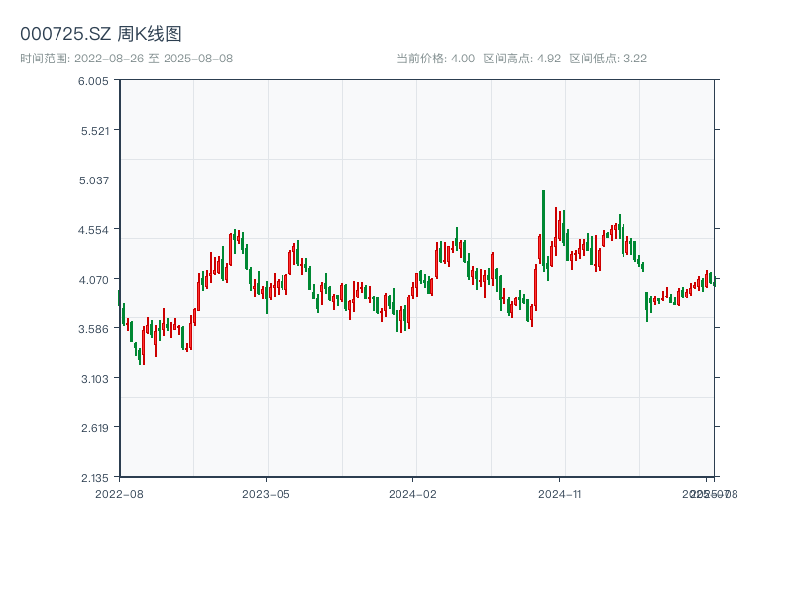
Task: Select the 2024-11 x-axis date label
Action: (560, 493)
